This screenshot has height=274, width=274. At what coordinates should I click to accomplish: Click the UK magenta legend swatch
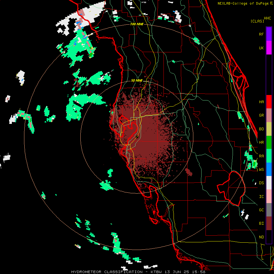[269, 48]
